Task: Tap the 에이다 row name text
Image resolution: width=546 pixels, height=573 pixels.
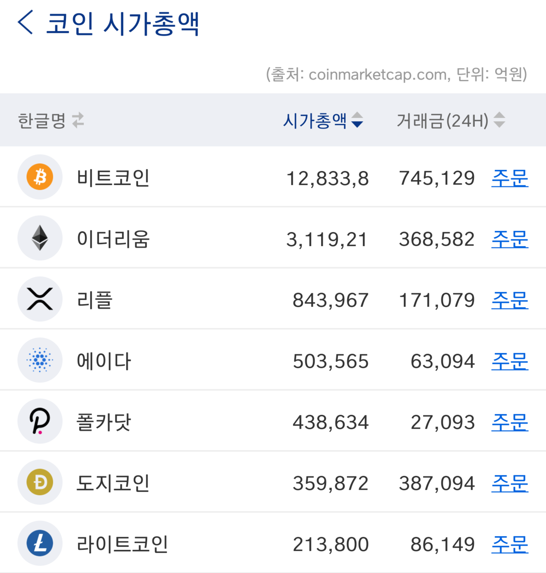Action: (x=104, y=360)
